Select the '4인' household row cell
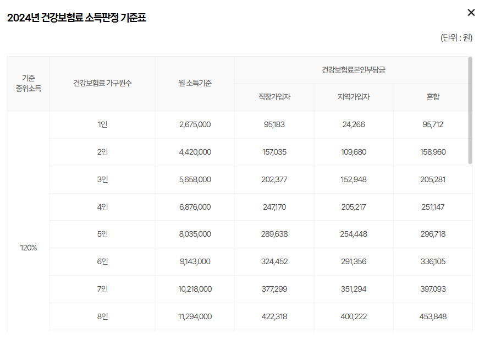 [102, 207]
